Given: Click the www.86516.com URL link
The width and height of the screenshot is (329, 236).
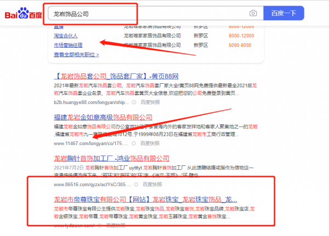Looking at the screenshot, I should (x=89, y=185).
